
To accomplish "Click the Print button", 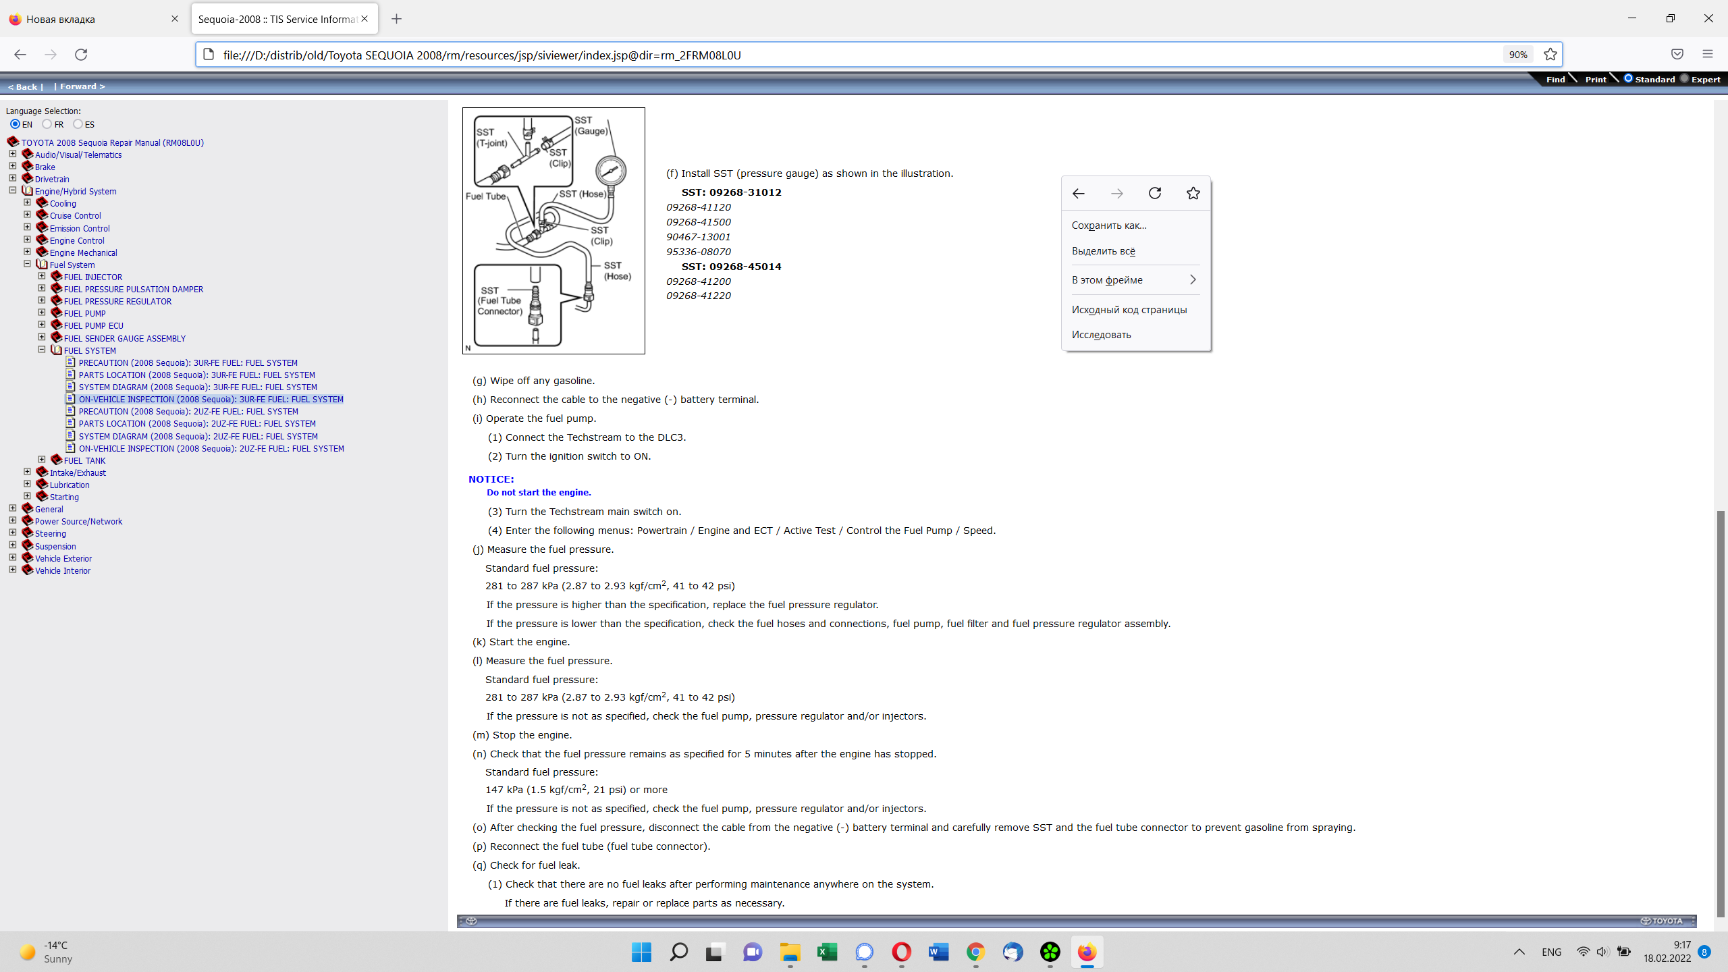I will (x=1595, y=80).
